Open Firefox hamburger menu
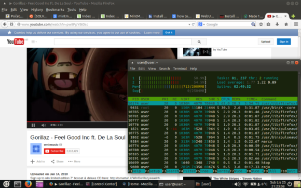 pyautogui.click(x=296, y=24)
